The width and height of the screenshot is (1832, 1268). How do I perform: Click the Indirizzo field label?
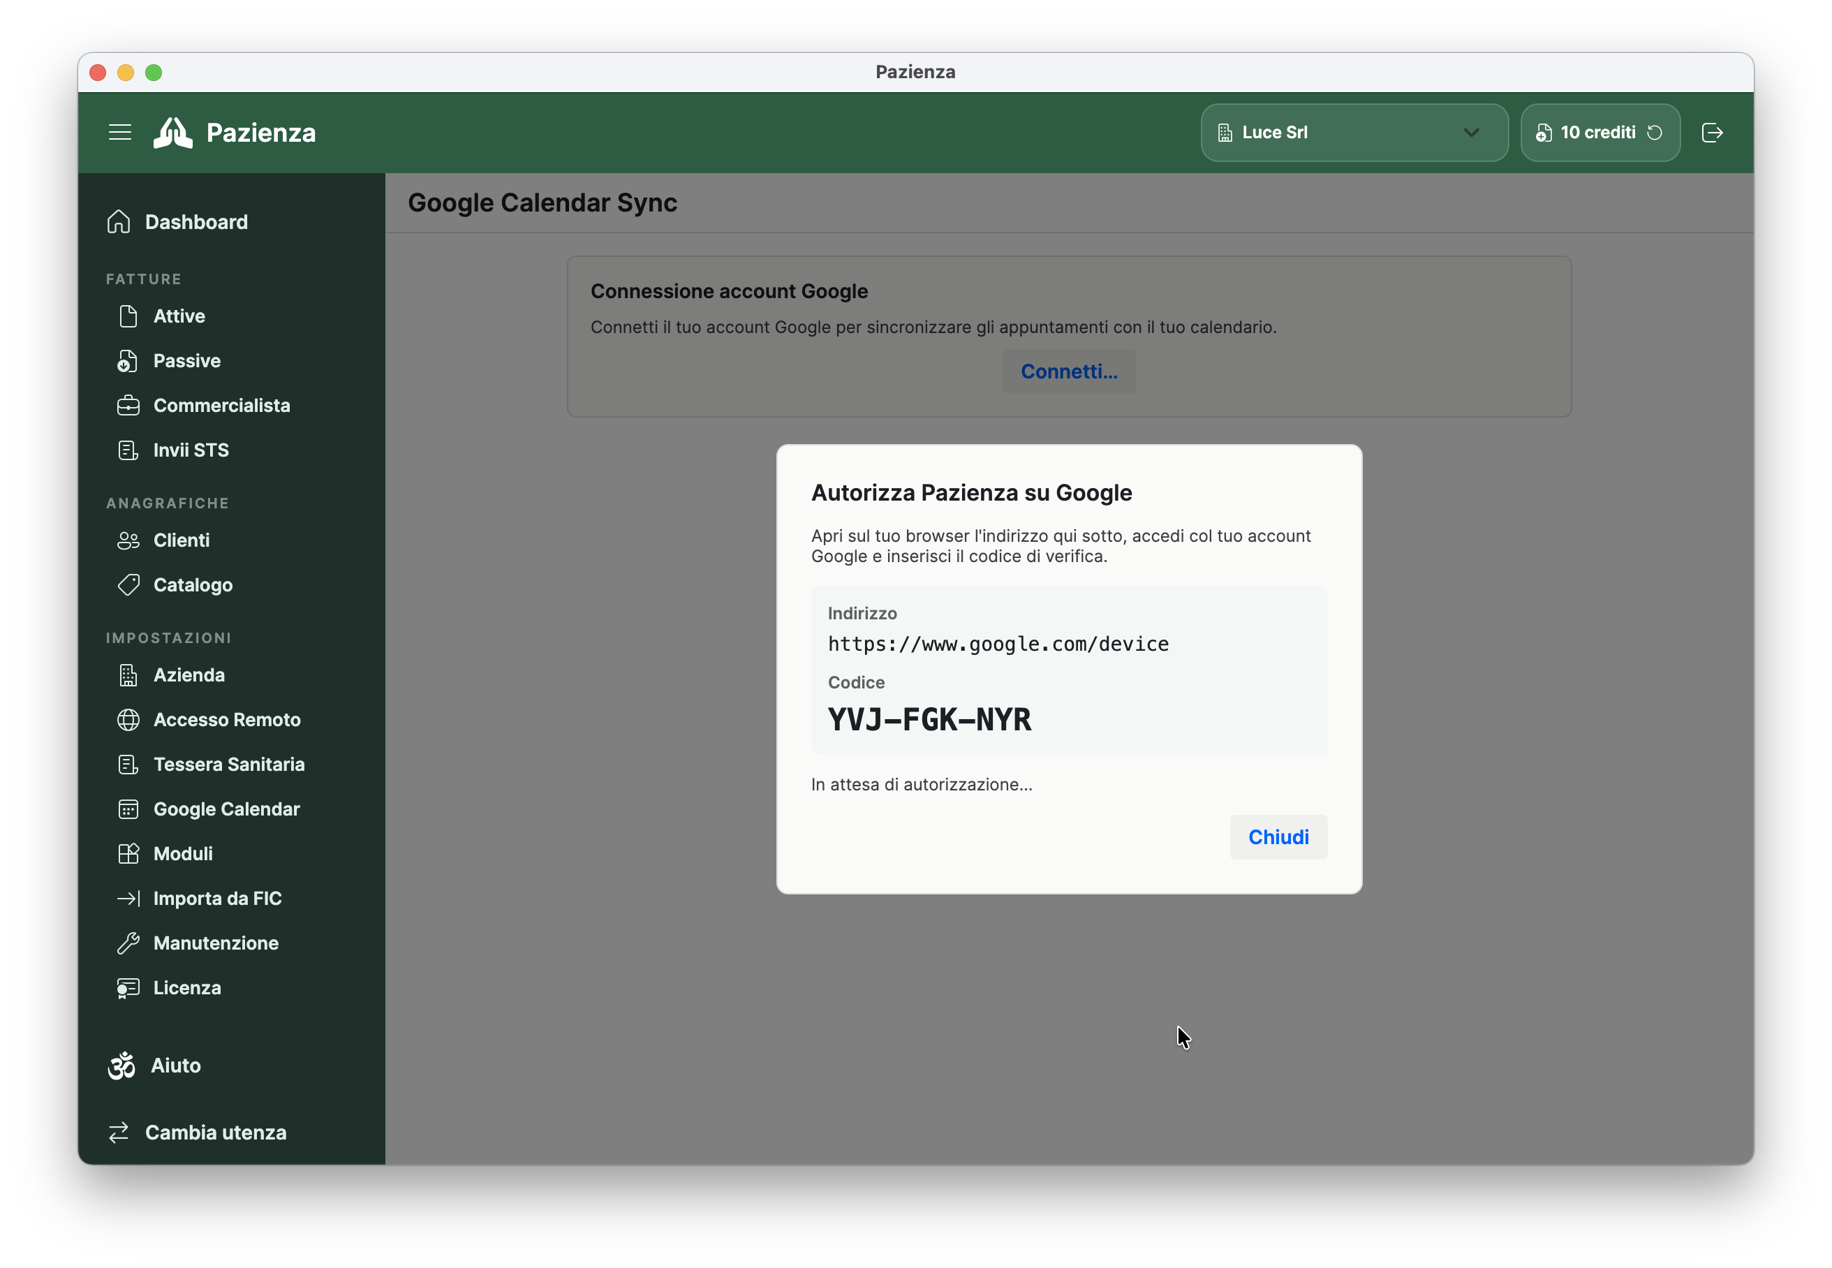click(862, 613)
